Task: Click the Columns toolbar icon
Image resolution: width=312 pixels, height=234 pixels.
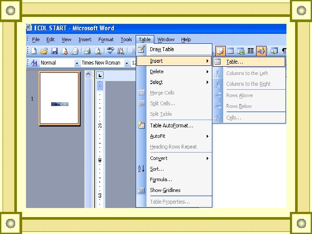Action: coord(250,51)
